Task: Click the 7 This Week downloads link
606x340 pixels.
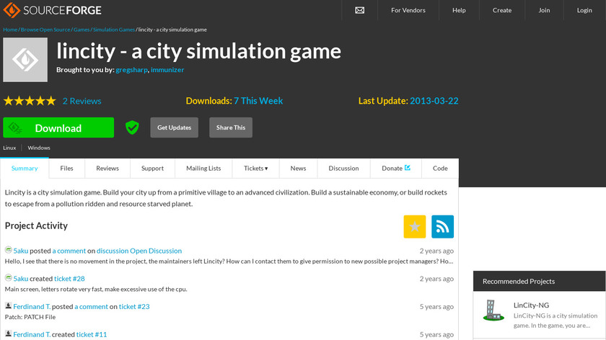Action: (x=258, y=101)
